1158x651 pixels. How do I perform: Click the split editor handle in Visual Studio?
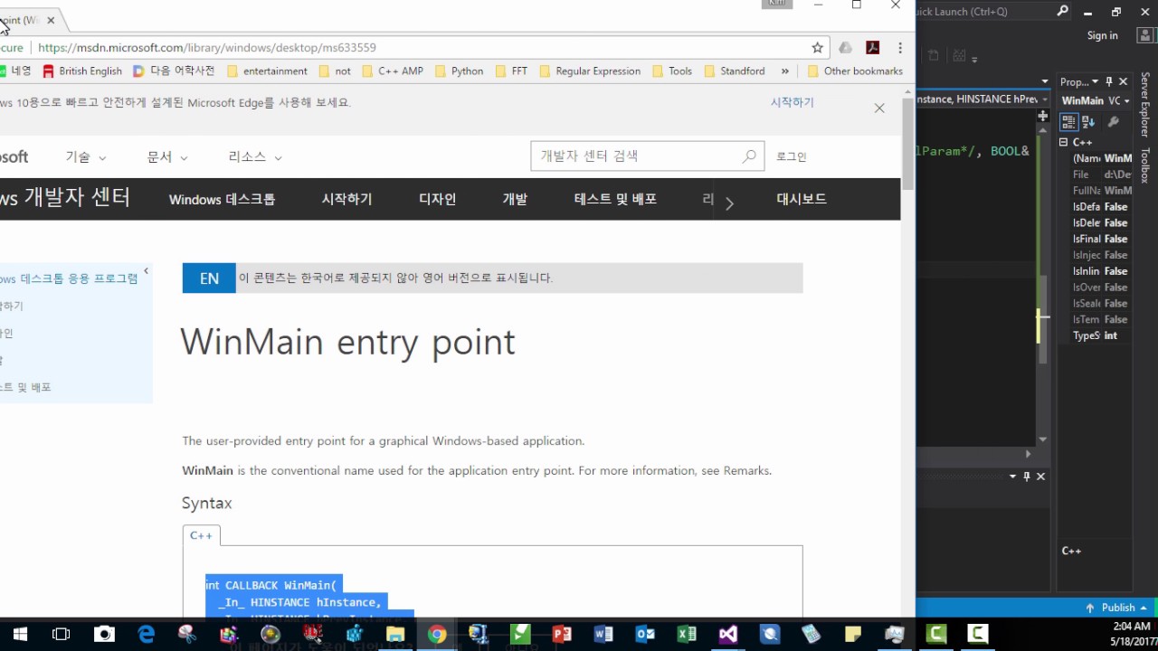[1043, 116]
